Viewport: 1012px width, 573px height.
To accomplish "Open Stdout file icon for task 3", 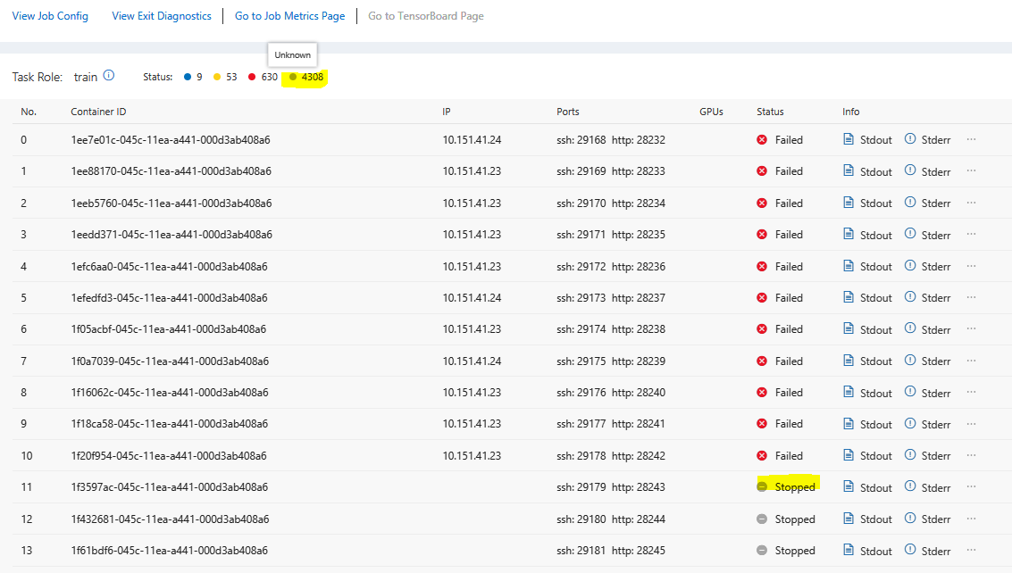I will point(849,234).
